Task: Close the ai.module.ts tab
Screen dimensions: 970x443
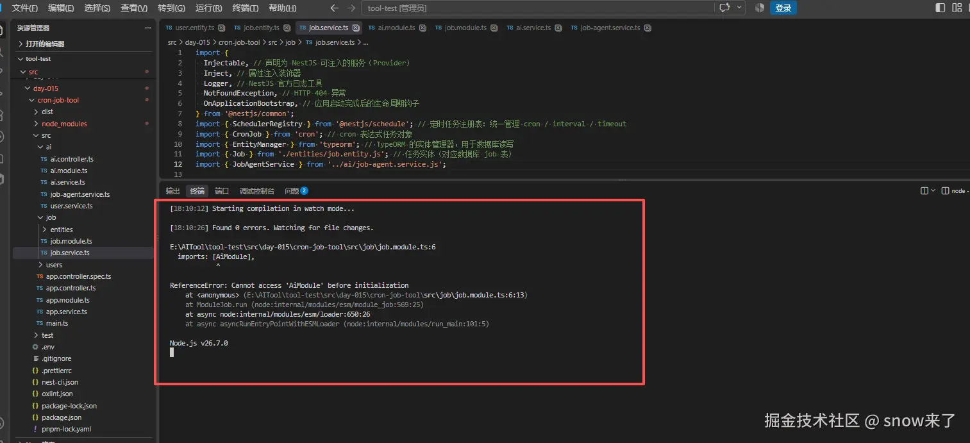Action: point(422,28)
